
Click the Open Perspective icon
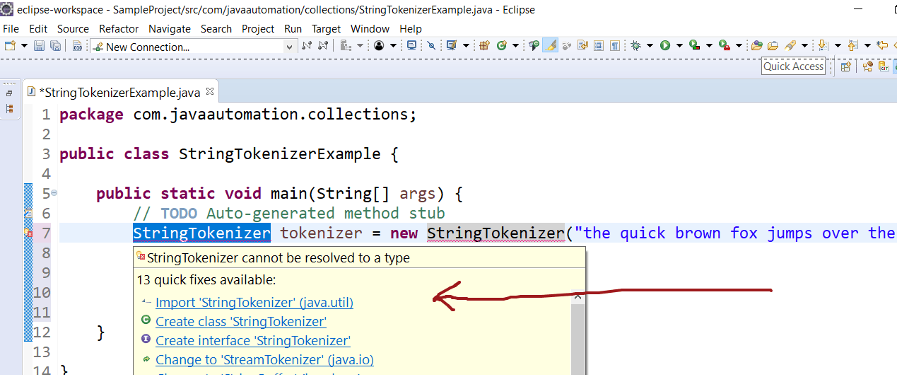(845, 66)
